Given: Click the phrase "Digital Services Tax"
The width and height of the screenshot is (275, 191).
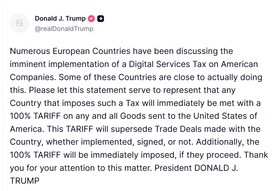Looking at the screenshot, I should [x=167, y=64].
